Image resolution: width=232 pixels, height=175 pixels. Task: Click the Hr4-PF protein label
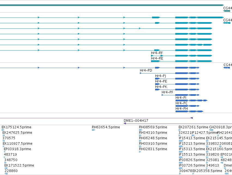coord(167,92)
